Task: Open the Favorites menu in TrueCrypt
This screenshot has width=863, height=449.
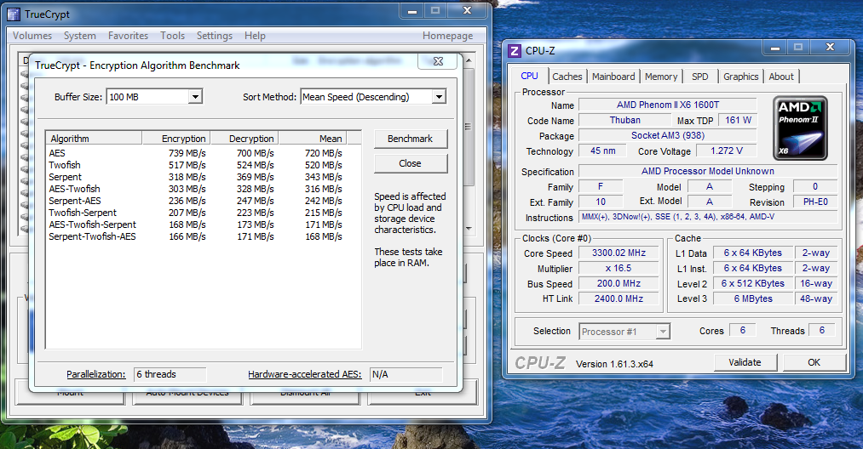Action: [x=129, y=35]
